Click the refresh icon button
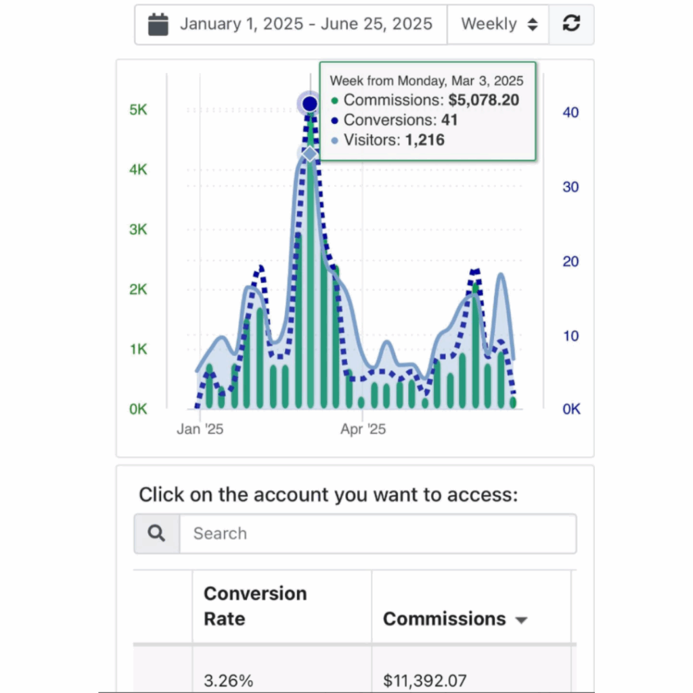Viewport: 693px width, 693px height. click(x=571, y=24)
